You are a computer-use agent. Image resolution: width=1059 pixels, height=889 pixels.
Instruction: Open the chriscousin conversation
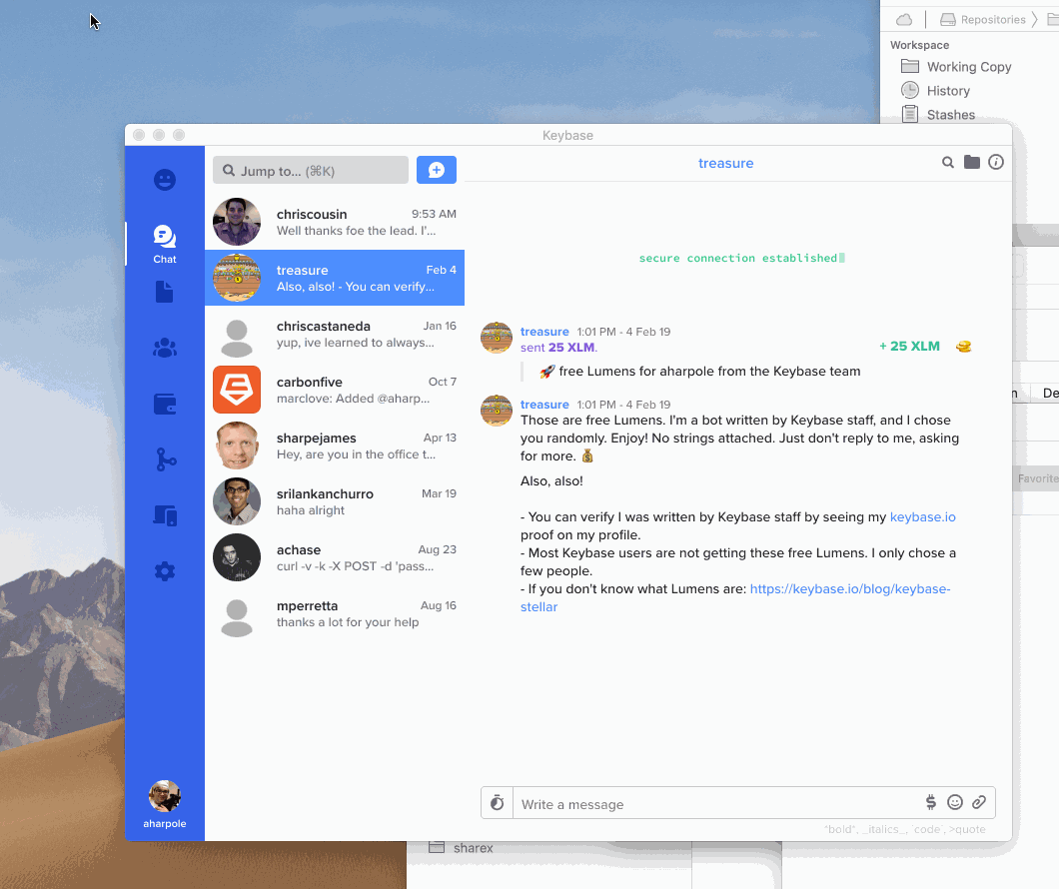[335, 222]
